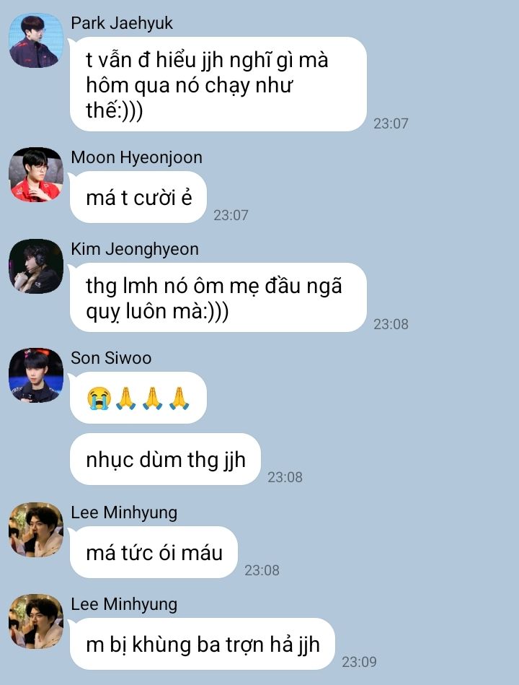This screenshot has width=519, height=685.
Task: Select message 'thg lmh nó ôm mẹ đầu'
Action: click(x=218, y=297)
